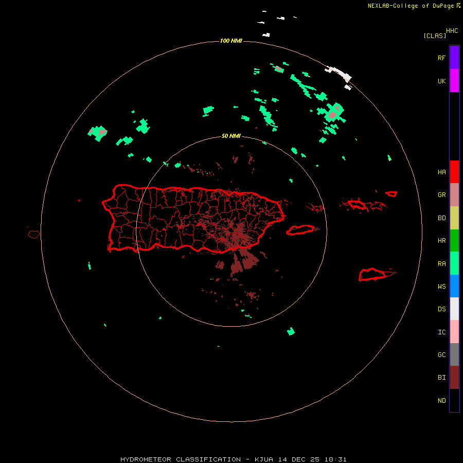This screenshot has width=463, height=463.
Task: Click the HA legend label
Action: pos(441,172)
